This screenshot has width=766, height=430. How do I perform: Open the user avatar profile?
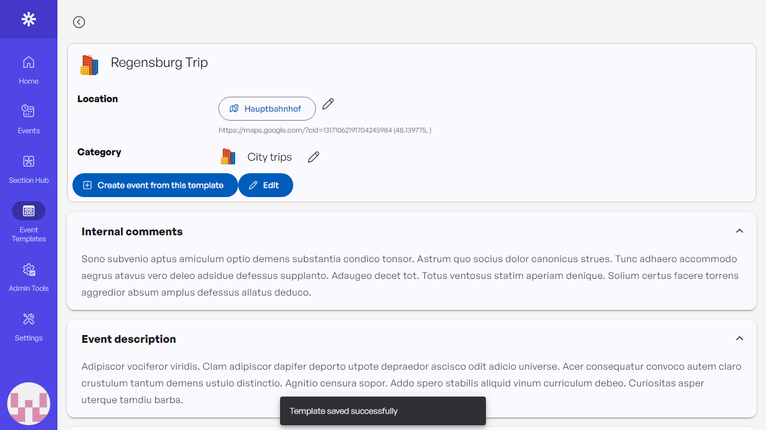29,404
